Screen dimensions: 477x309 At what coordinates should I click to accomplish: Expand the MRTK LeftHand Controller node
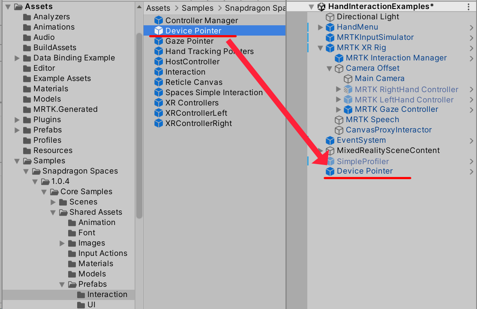[338, 99]
